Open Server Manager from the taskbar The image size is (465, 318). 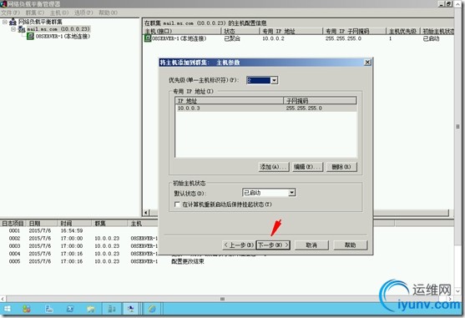pyautogui.click(x=49, y=309)
